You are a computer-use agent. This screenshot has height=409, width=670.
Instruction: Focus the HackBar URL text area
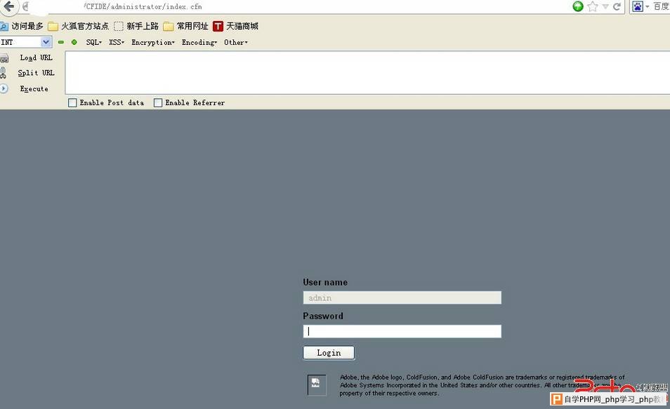(x=367, y=72)
